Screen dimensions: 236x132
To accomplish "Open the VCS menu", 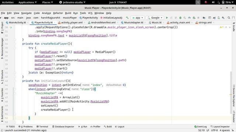I will (90, 13).
